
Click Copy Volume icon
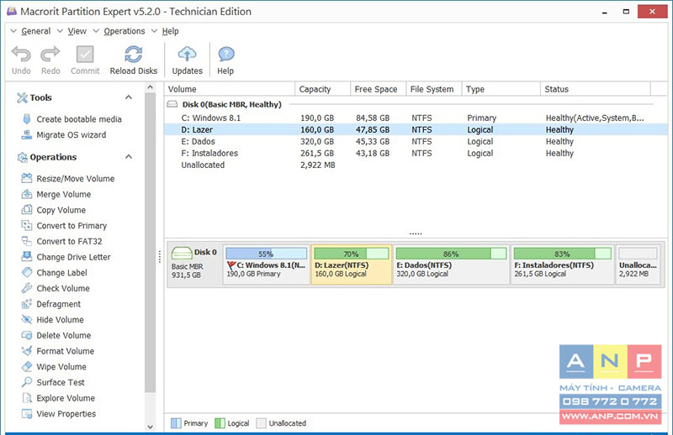[27, 210]
